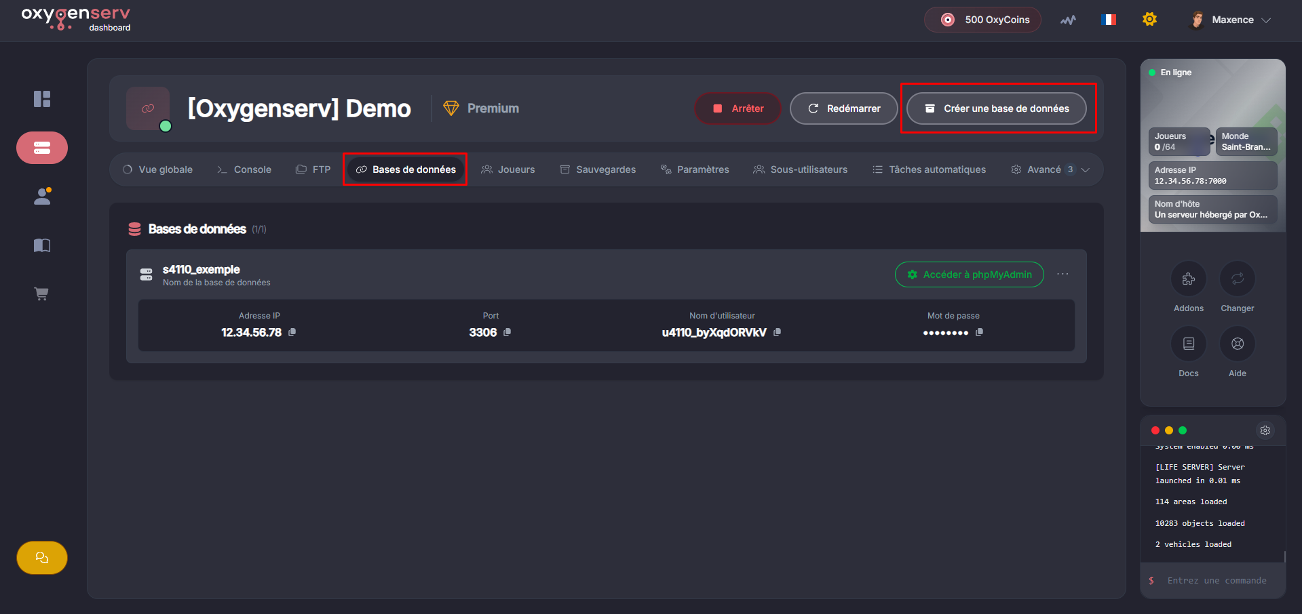Click the Aide help lifebuoy icon
This screenshot has height=614, width=1302.
click(1237, 344)
